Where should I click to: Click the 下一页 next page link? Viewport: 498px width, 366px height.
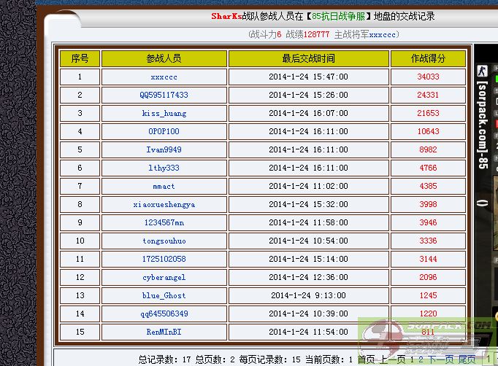[x=440, y=359]
